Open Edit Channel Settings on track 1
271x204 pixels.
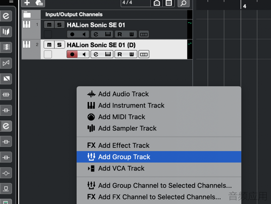click(x=96, y=34)
